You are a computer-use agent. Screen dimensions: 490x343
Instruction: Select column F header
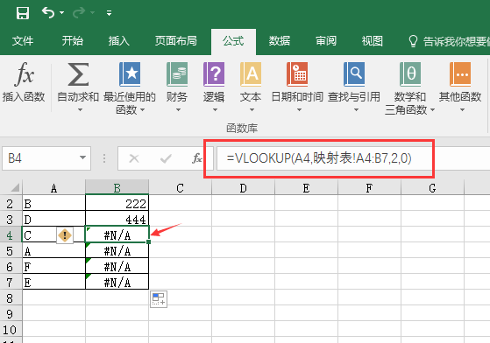coord(369,188)
